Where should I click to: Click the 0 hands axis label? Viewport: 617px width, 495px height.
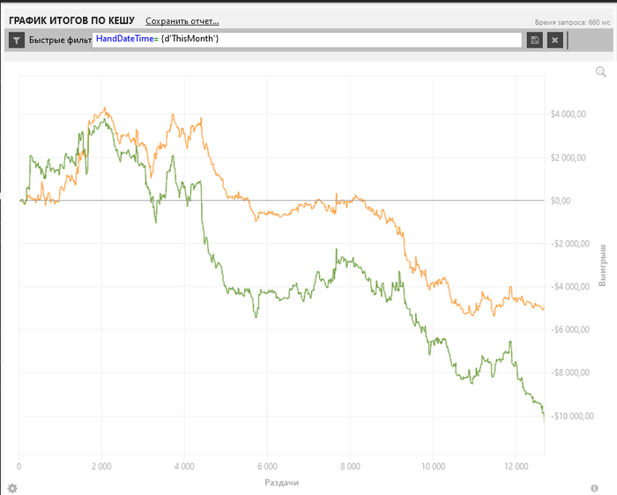coord(19,467)
